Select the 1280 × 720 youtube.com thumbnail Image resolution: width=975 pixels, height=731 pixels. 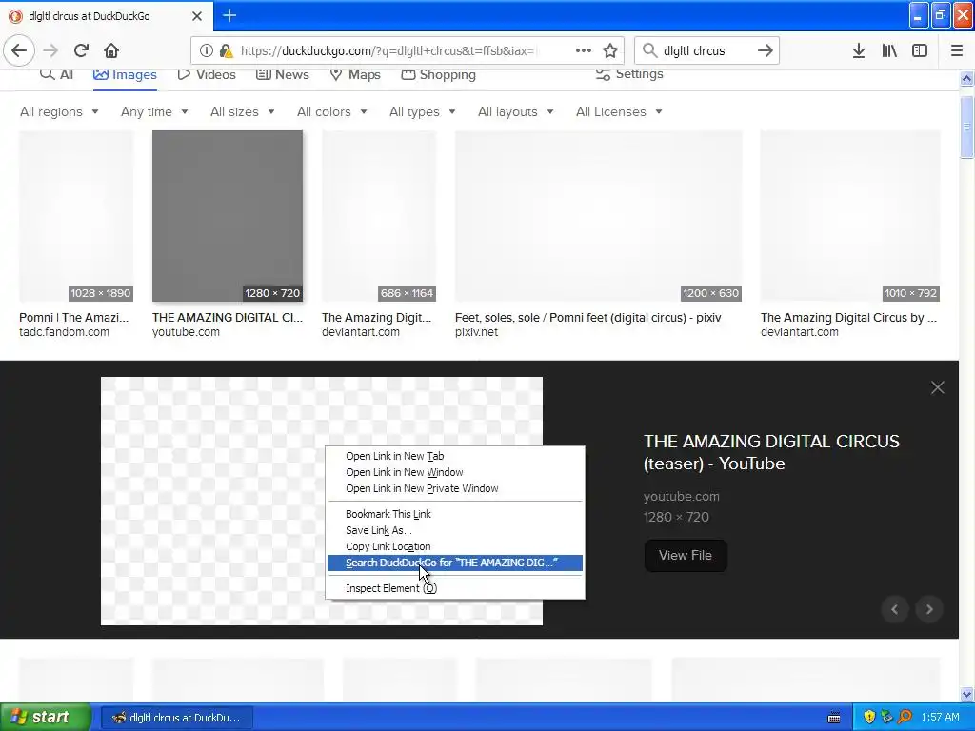[228, 216]
